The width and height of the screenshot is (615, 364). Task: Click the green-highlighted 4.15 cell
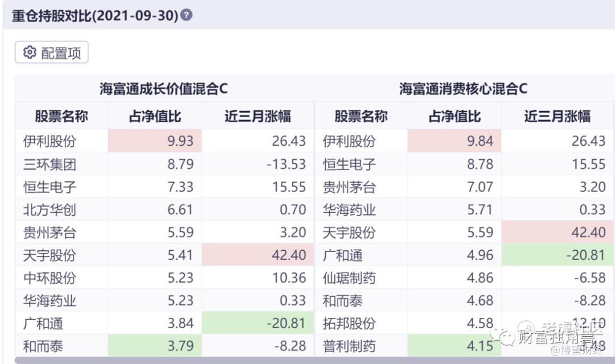[454, 346]
